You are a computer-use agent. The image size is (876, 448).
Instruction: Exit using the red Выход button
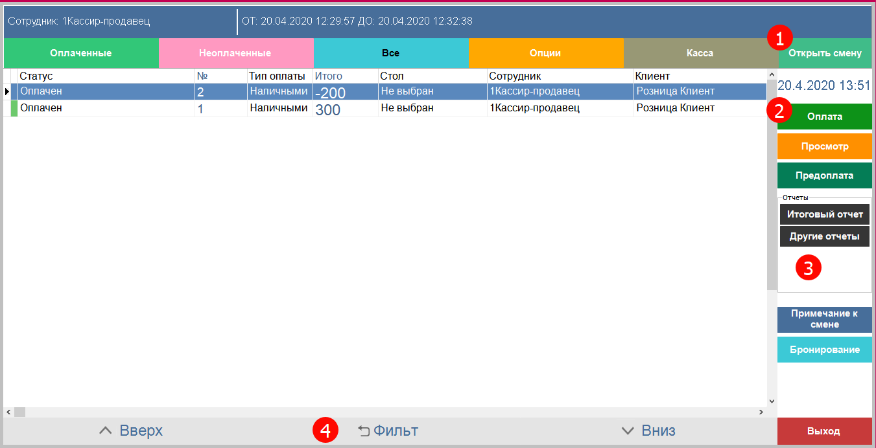tap(824, 431)
